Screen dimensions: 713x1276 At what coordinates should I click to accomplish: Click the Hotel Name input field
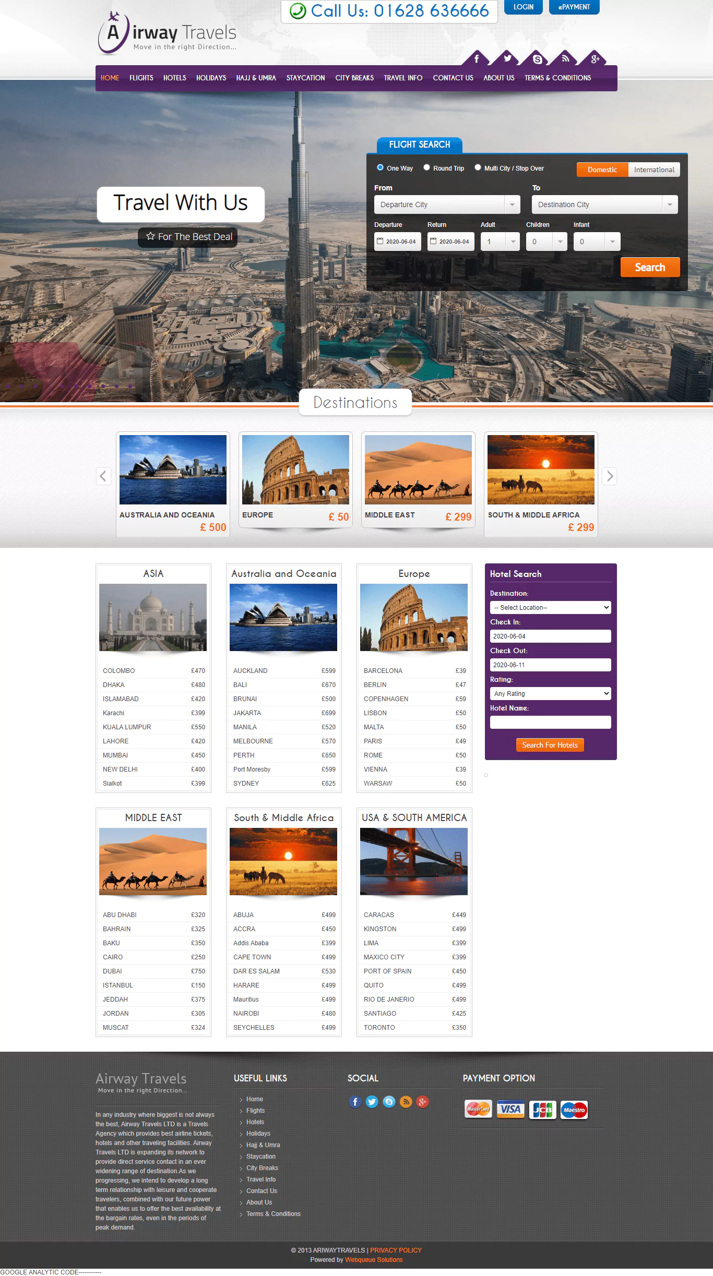coord(550,722)
